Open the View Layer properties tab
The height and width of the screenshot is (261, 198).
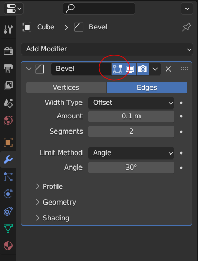[8, 86]
